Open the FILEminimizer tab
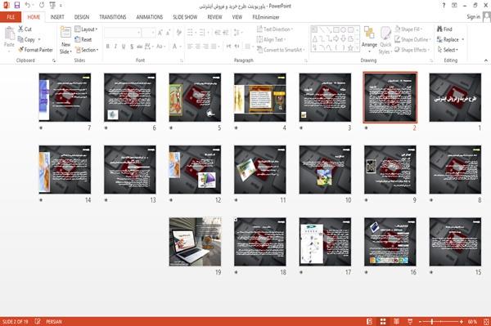Viewport: 491px width, 326px height. (266, 17)
